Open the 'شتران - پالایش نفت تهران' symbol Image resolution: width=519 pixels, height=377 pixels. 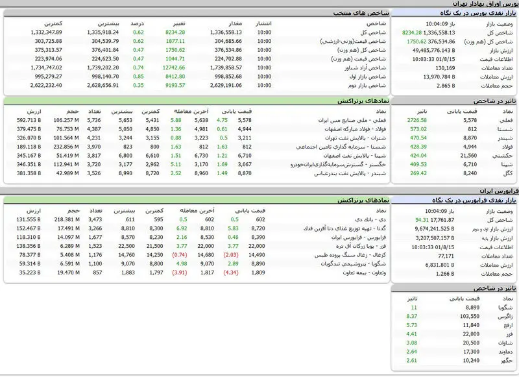[356, 138]
